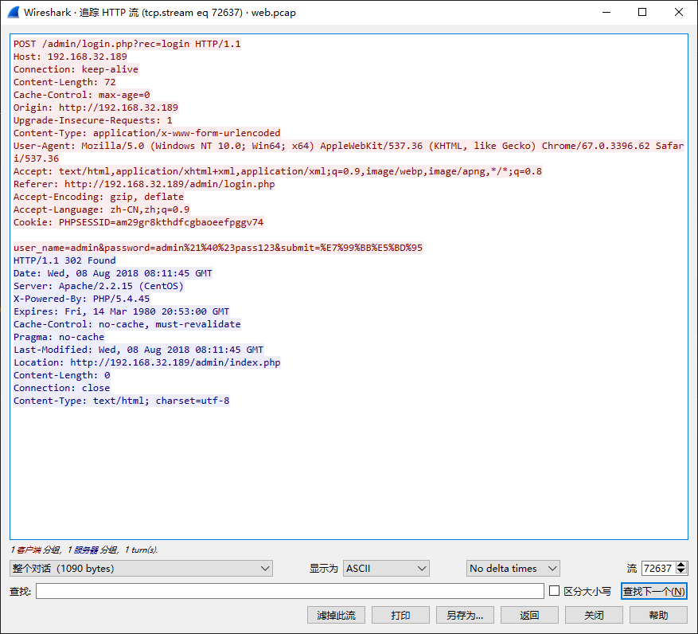The height and width of the screenshot is (634, 698).
Task: Focus the 查找 search text field
Action: point(290,591)
